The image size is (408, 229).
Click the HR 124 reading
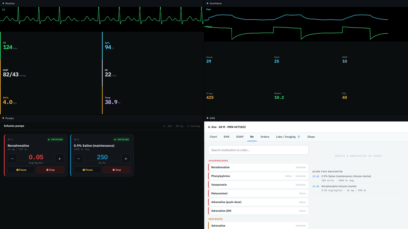click(x=8, y=47)
